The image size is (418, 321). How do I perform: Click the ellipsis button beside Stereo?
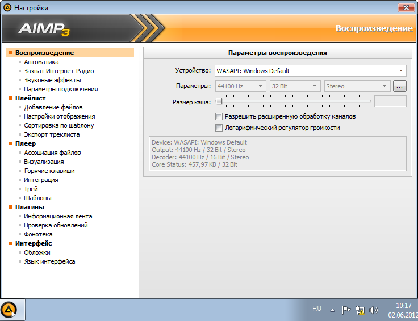[399, 86]
